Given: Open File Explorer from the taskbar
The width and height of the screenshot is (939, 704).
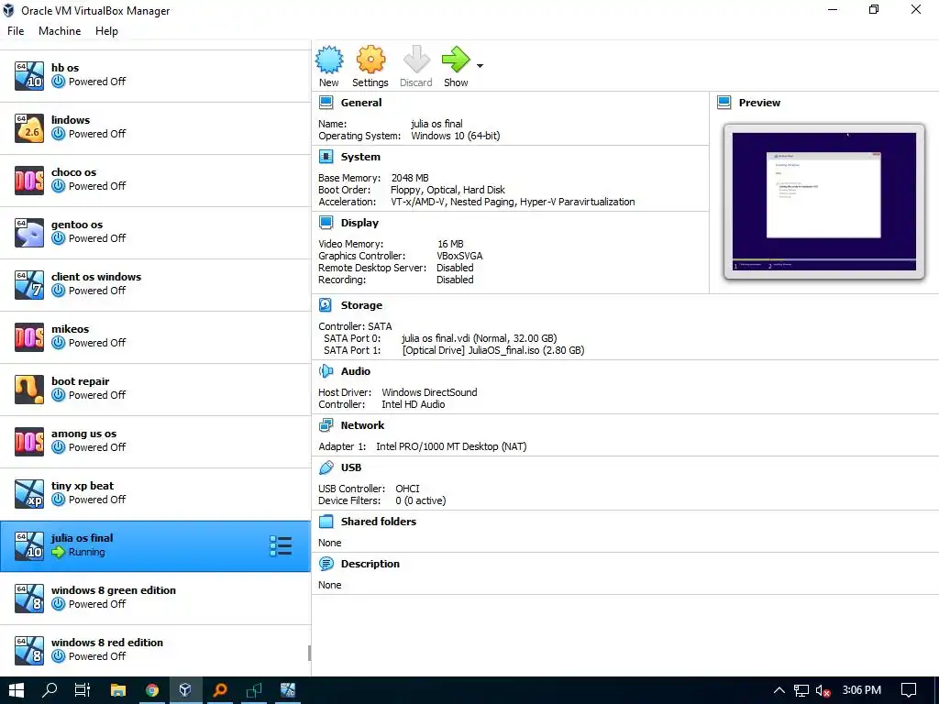Looking at the screenshot, I should coord(118,690).
